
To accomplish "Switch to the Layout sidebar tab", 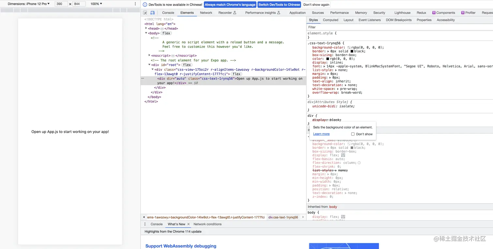I will [349, 20].
